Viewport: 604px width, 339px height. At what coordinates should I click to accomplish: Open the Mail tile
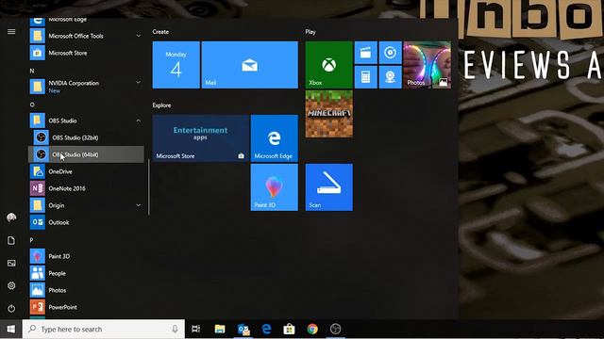pos(249,65)
